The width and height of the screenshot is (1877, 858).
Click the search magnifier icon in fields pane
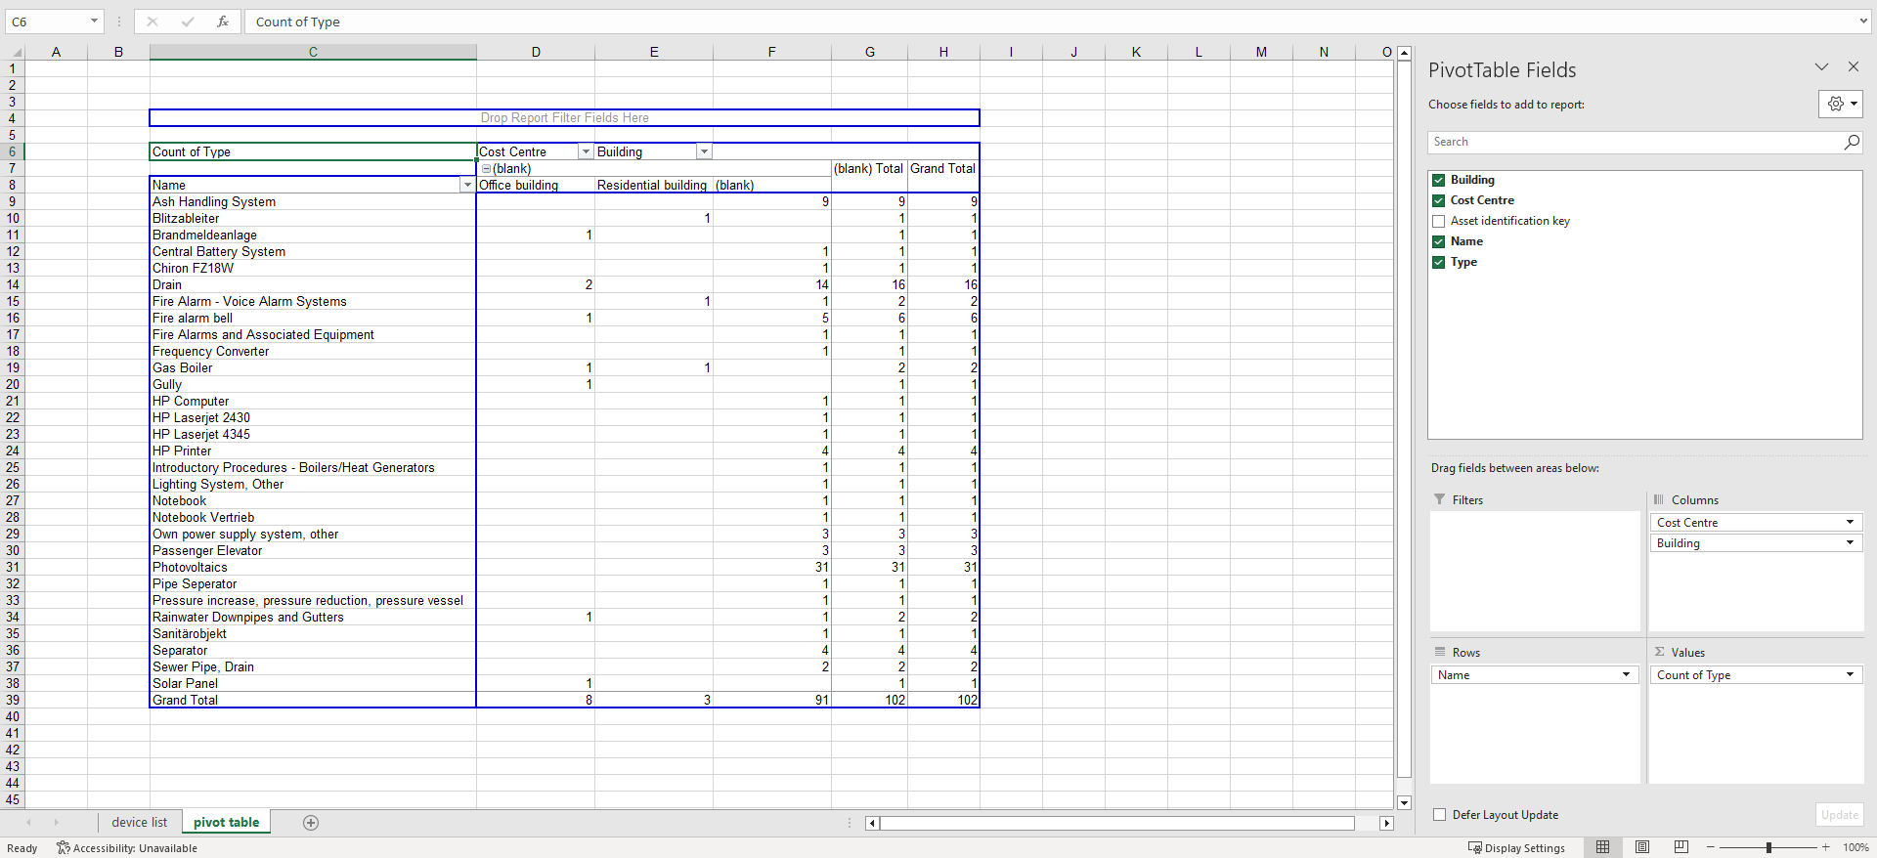point(1851,142)
